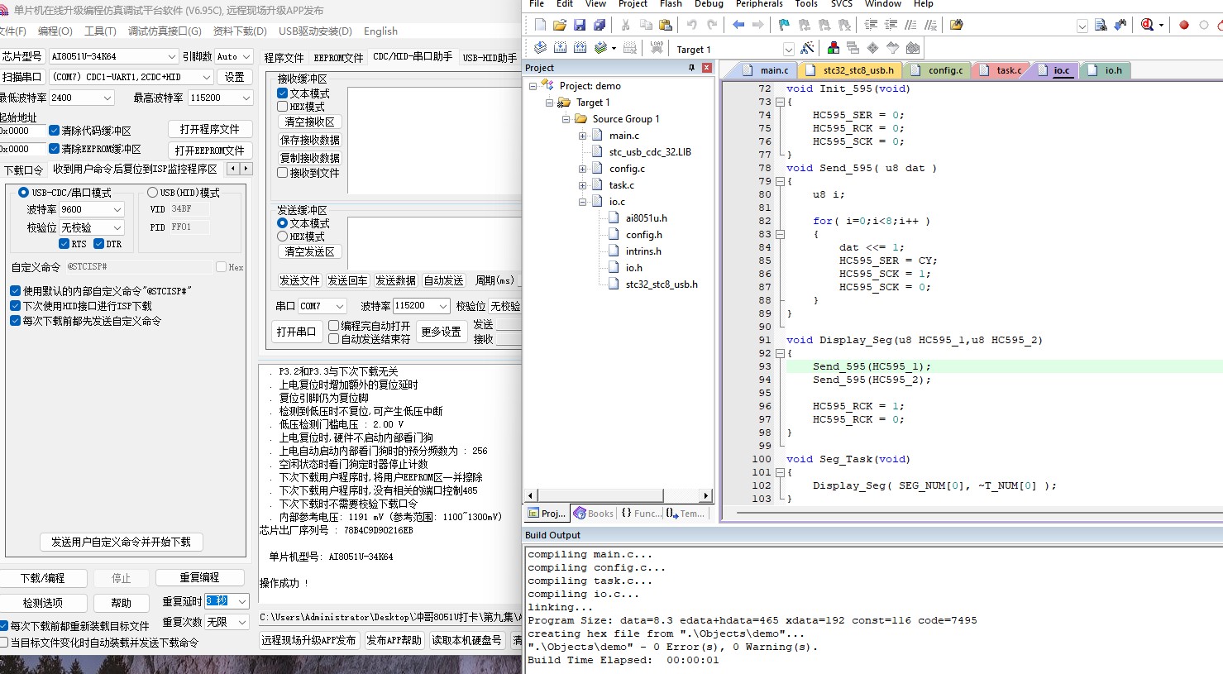1223x674 pixels.
Task: Click the 清空接收区 button
Action: [x=310, y=122]
